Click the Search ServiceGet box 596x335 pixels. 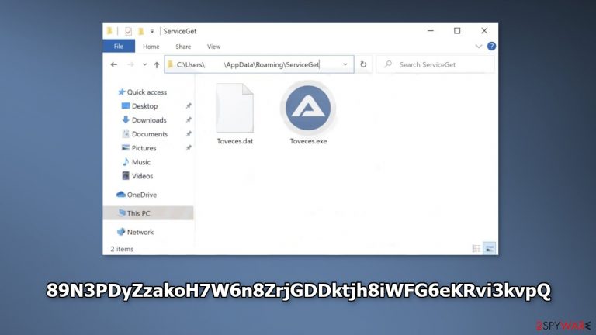[x=435, y=64]
